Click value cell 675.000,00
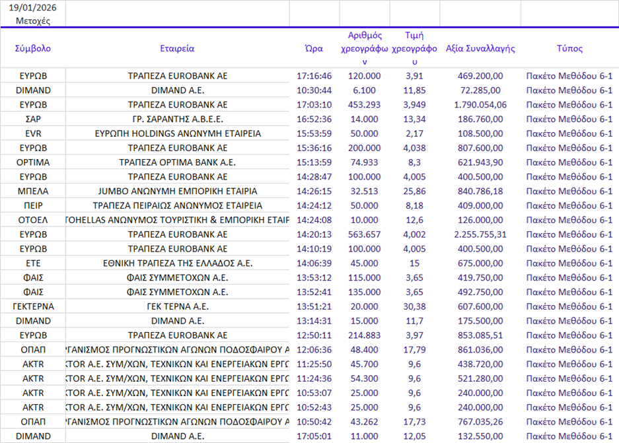Viewport: 619px width, 443px height. point(480,263)
